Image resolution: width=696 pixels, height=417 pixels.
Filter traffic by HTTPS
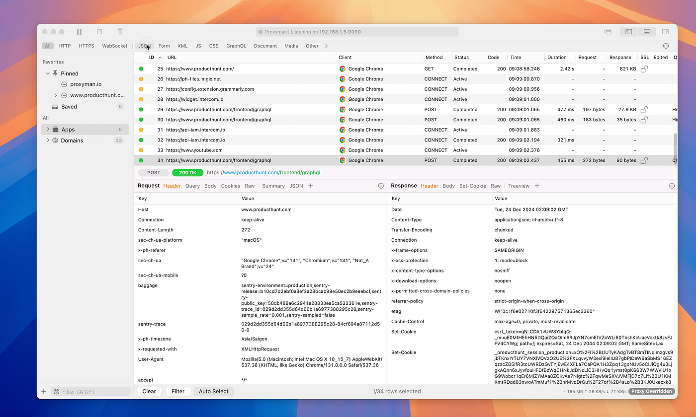tap(87, 46)
